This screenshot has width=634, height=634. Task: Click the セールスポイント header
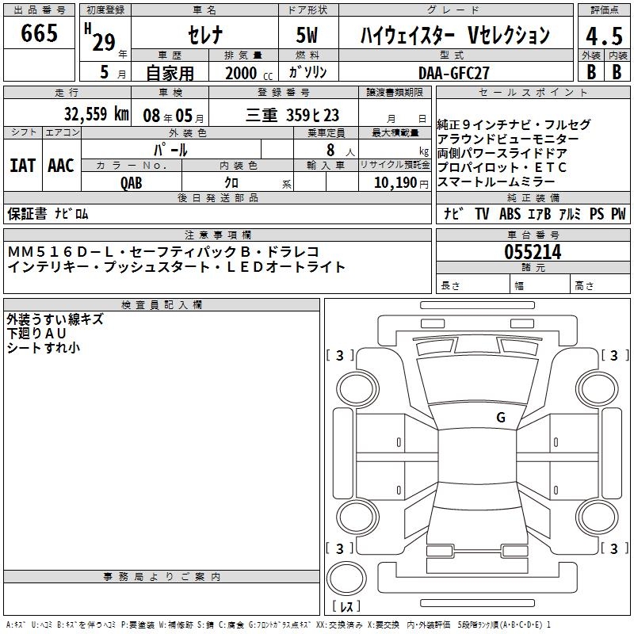coord(533,92)
